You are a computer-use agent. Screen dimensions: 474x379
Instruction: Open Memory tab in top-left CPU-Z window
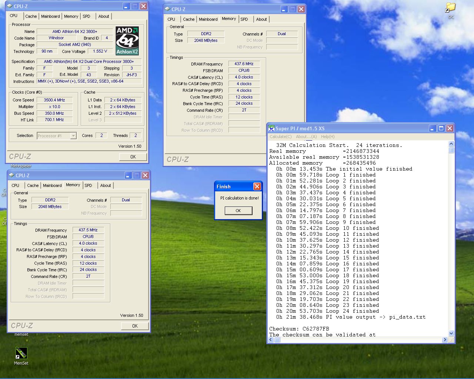[x=71, y=16]
